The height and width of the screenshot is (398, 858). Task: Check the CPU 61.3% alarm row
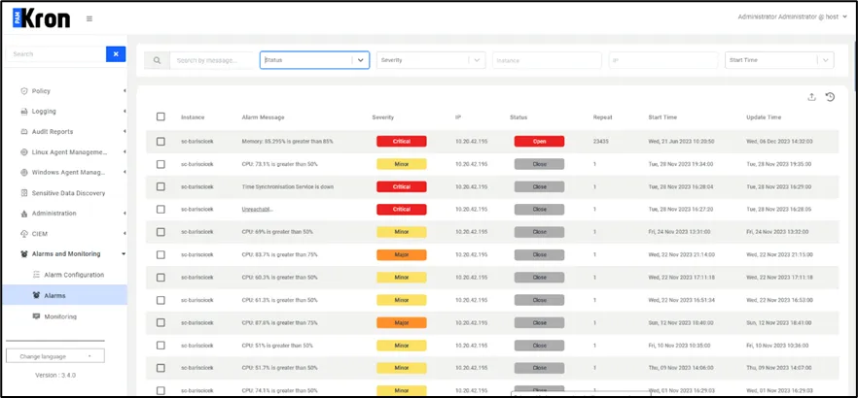(161, 300)
